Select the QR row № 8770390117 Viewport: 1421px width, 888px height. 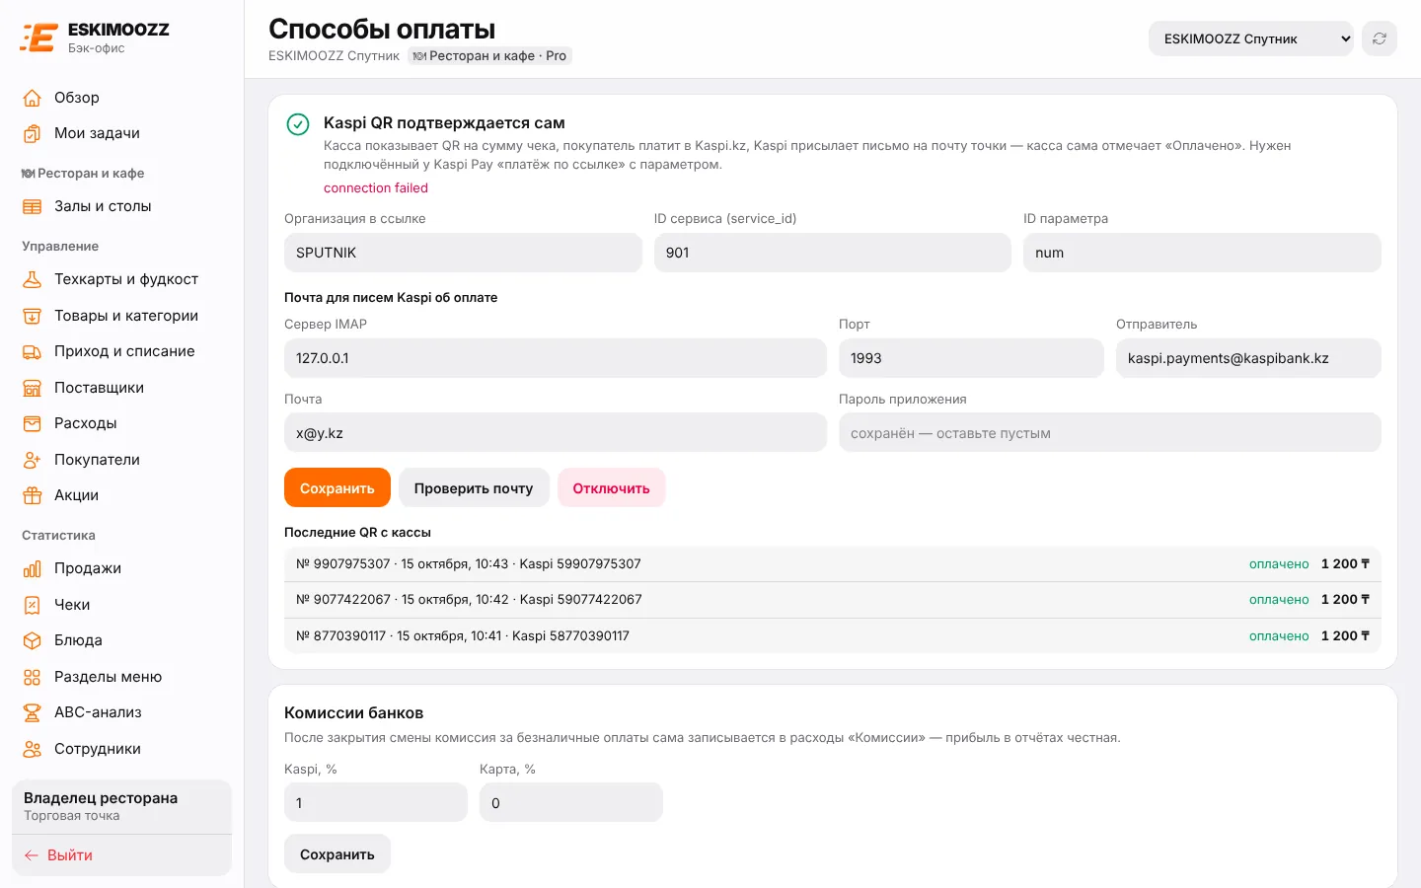[833, 636]
